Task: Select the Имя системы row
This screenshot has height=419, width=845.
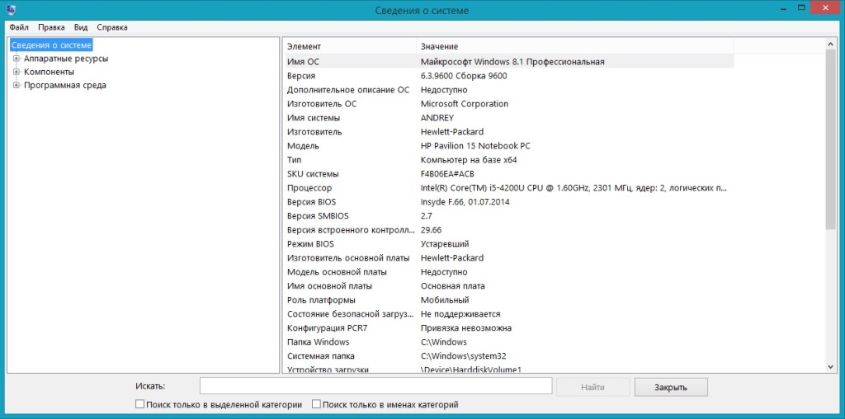Action: tap(508, 118)
